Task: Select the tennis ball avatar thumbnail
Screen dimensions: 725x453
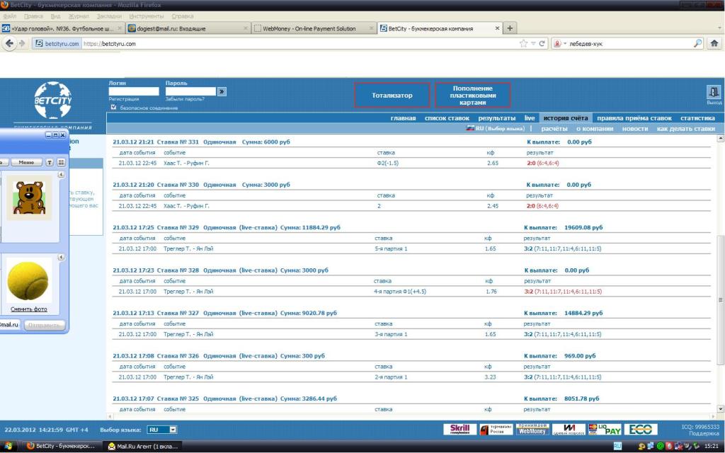Action: pyautogui.click(x=28, y=280)
